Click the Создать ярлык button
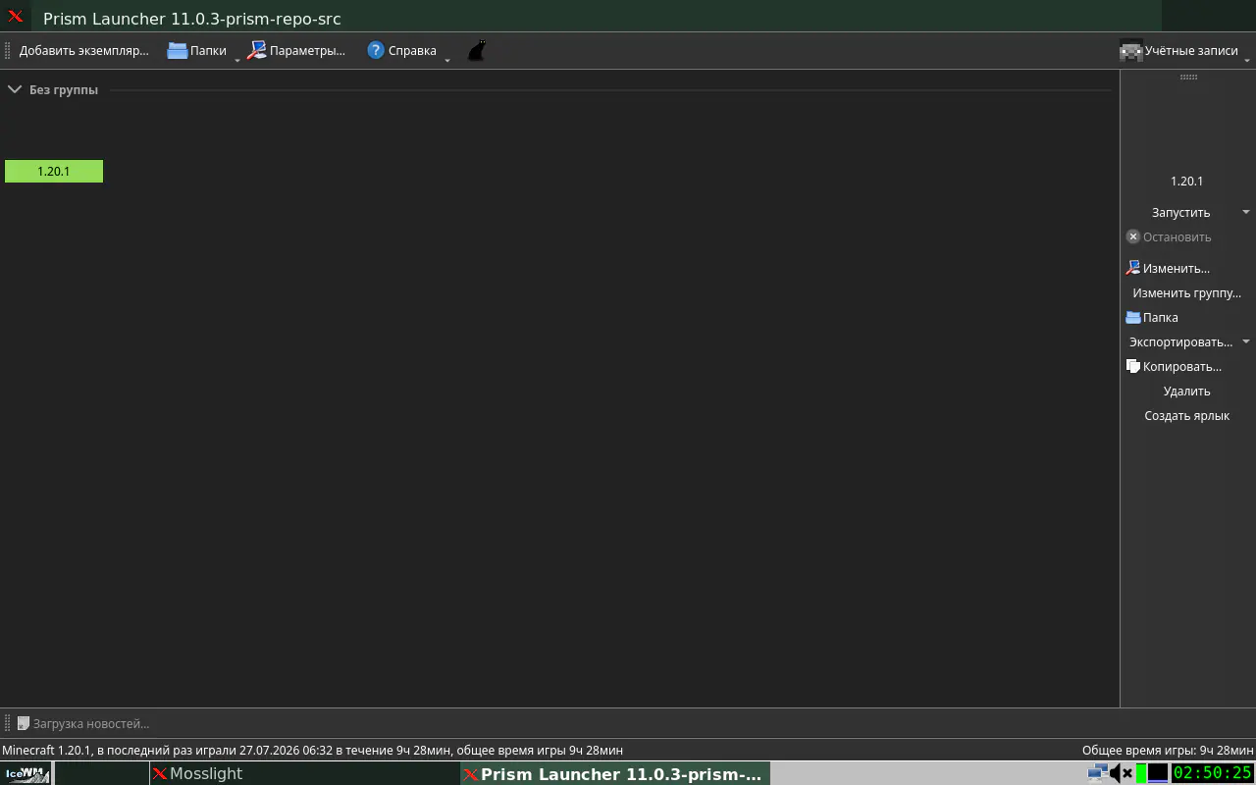 tap(1187, 415)
